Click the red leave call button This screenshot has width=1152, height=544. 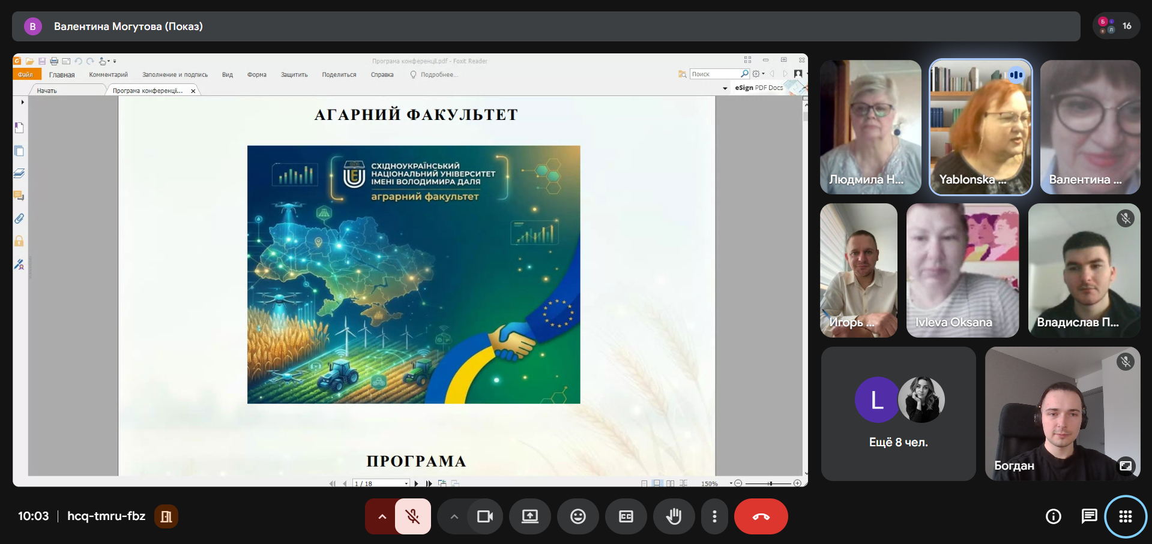pyautogui.click(x=761, y=516)
